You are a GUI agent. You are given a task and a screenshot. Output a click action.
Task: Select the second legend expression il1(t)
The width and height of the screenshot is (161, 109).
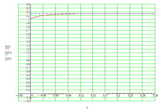click(8, 52)
